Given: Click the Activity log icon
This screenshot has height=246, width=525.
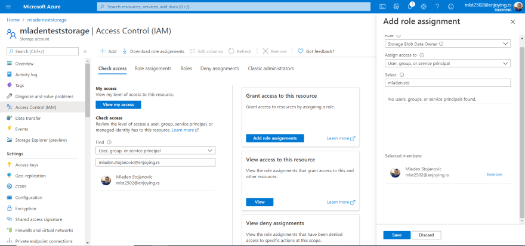Looking at the screenshot, I should (x=10, y=74).
